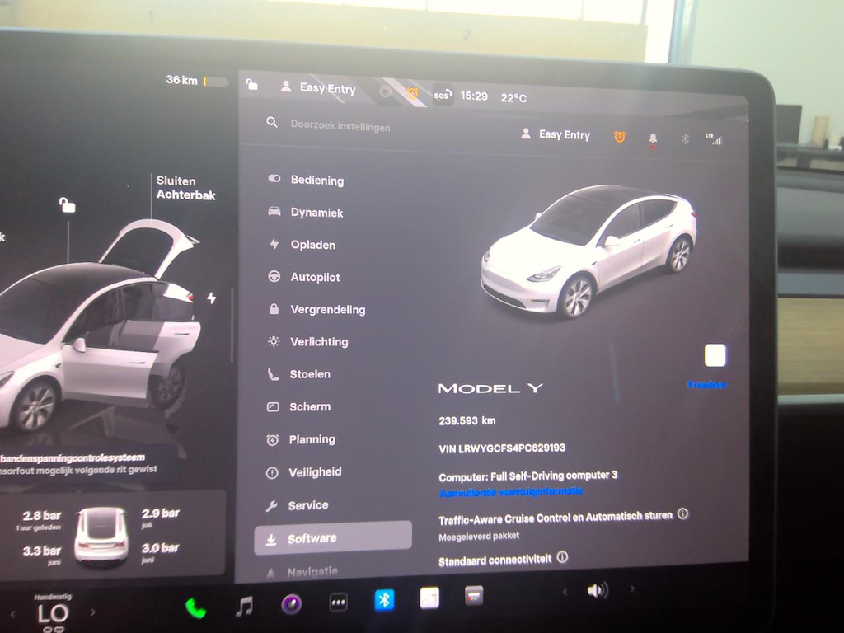
Task: Tap the LTE signal strength icon
Action: point(714,138)
